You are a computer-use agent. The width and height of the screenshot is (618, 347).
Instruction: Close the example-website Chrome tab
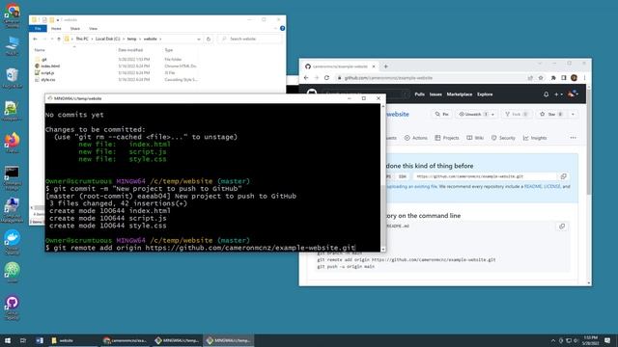click(374, 67)
